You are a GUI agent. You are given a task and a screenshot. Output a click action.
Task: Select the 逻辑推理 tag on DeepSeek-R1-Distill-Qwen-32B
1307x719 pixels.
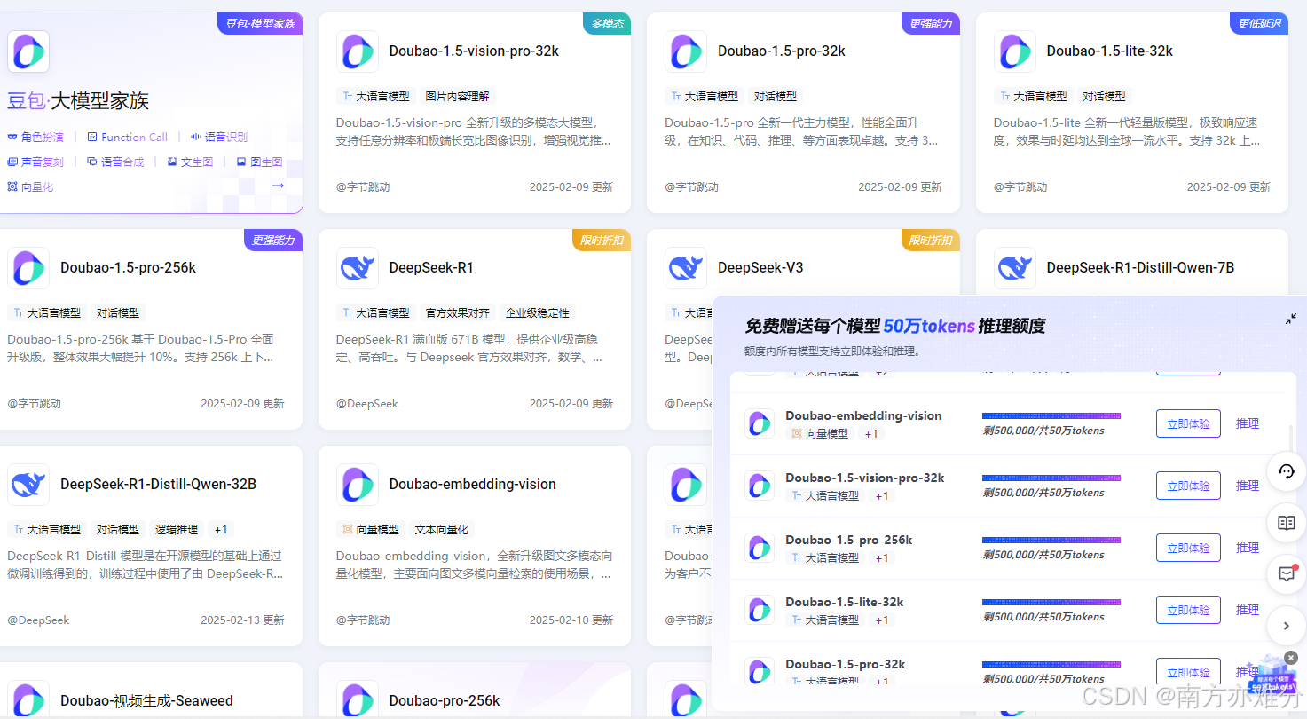tap(177, 529)
